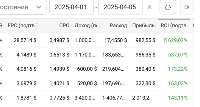Image resolution: width=200 pixels, height=107 pixels.
Task: Open the end date field 2025-04-05
Action: click(121, 7)
